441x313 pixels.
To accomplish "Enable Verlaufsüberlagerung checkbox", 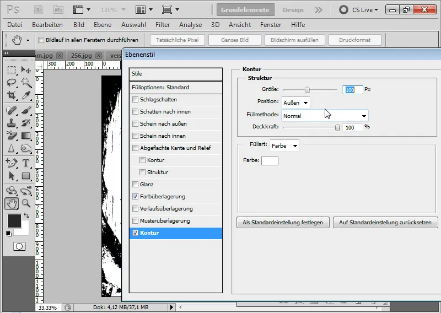I will [135, 209].
